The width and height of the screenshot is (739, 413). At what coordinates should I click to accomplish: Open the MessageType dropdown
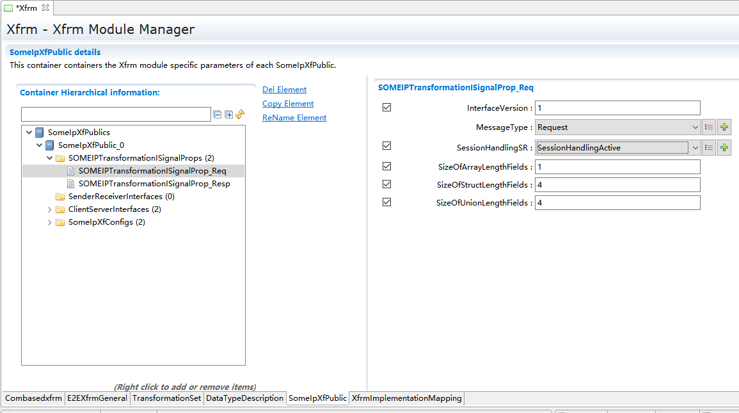[x=695, y=127]
